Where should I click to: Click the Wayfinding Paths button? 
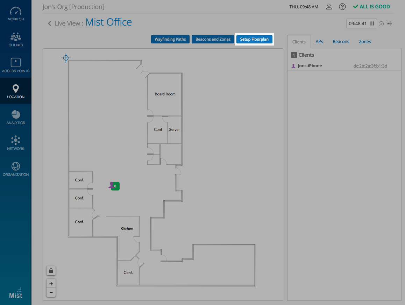click(x=170, y=39)
